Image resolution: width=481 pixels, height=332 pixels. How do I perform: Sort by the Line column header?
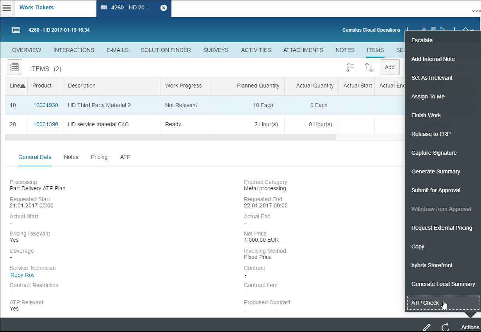coord(17,86)
